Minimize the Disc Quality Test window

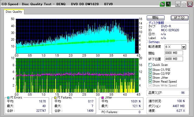178,4
